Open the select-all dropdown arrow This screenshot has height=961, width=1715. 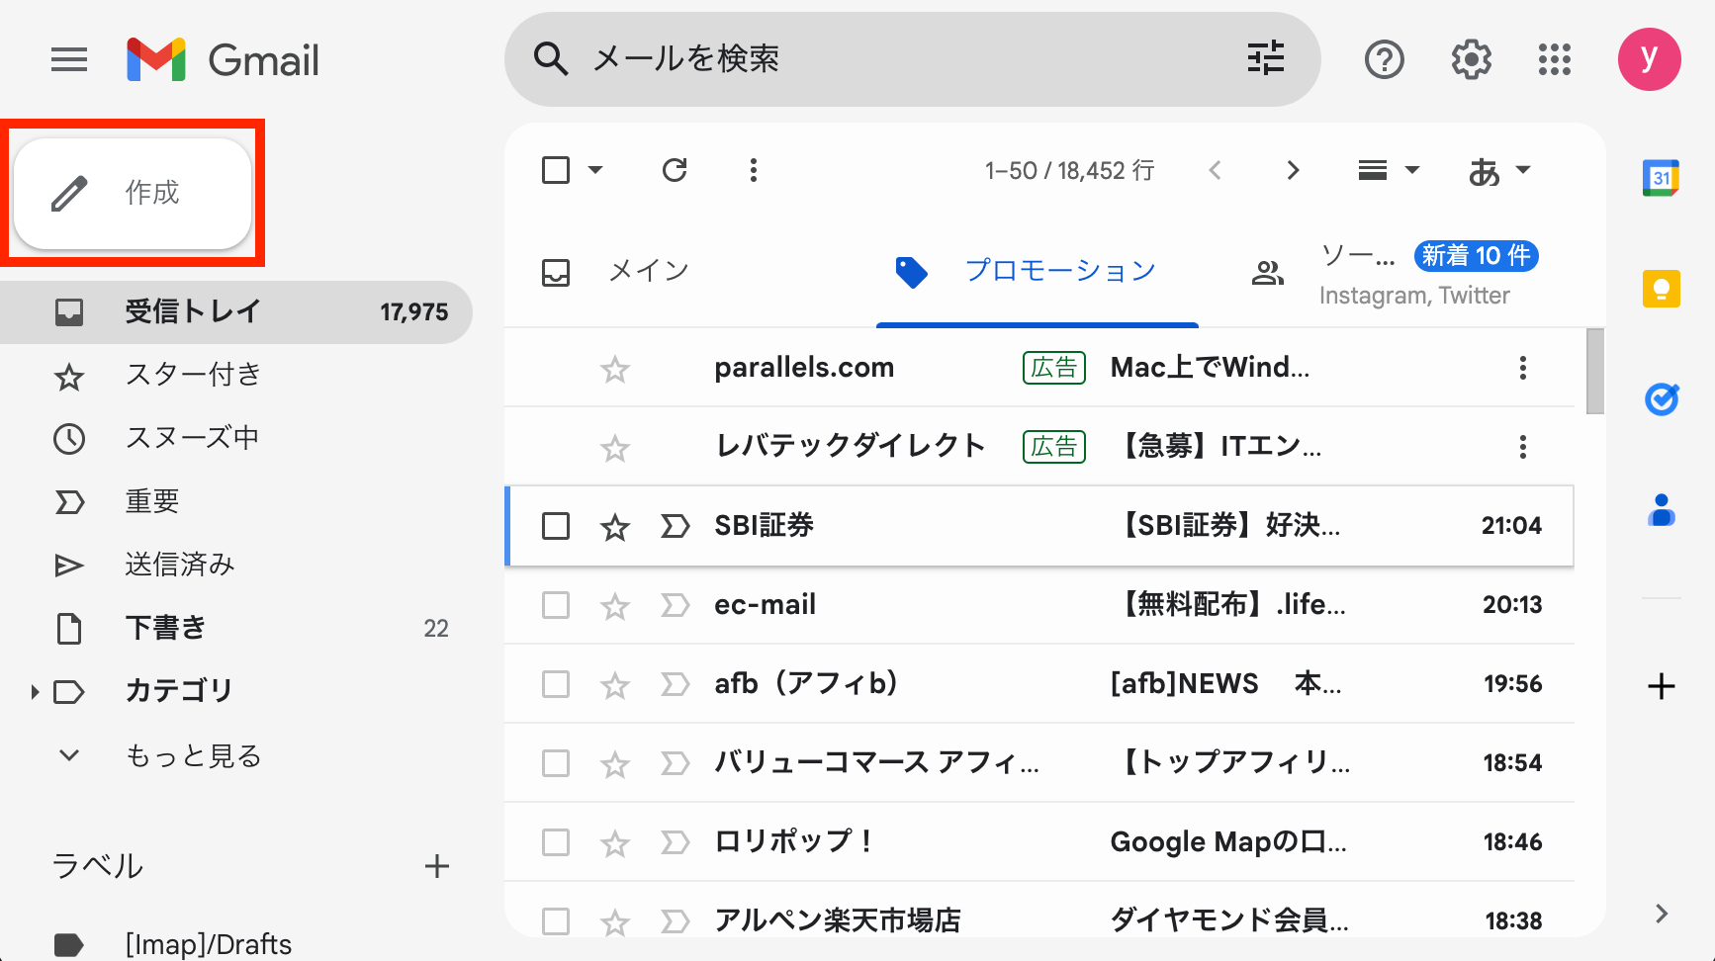coord(595,170)
